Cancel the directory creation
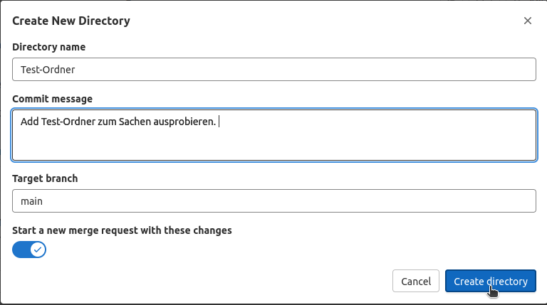547x305 pixels. (x=416, y=281)
